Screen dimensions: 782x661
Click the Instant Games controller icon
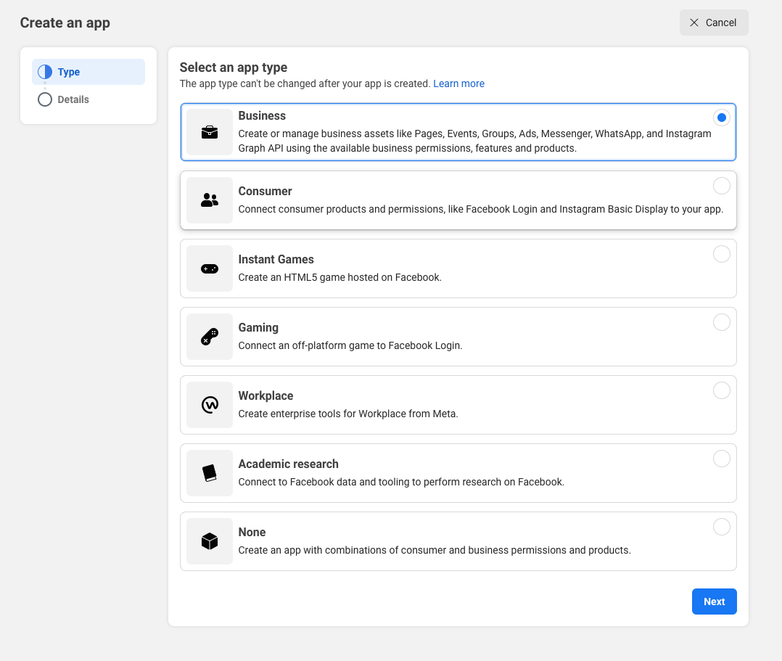[x=210, y=269]
